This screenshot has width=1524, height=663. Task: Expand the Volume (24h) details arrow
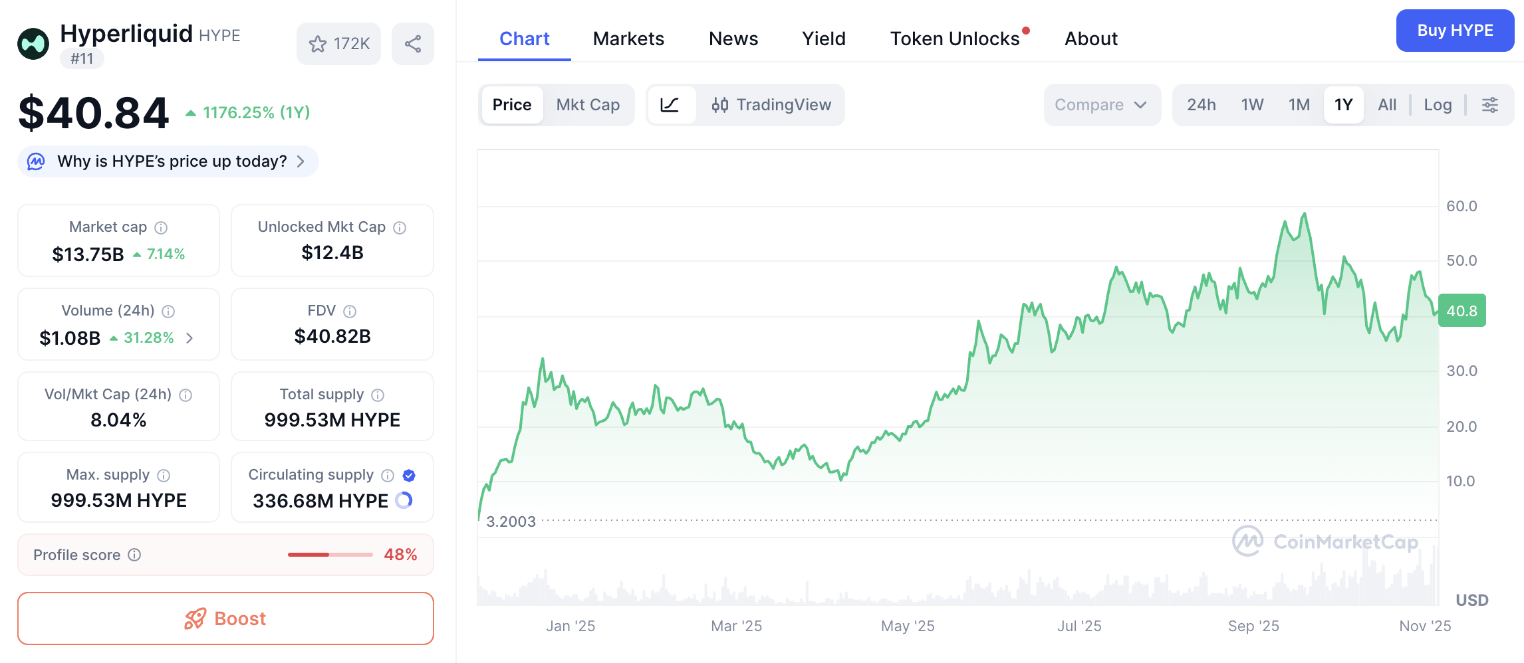[x=190, y=338]
